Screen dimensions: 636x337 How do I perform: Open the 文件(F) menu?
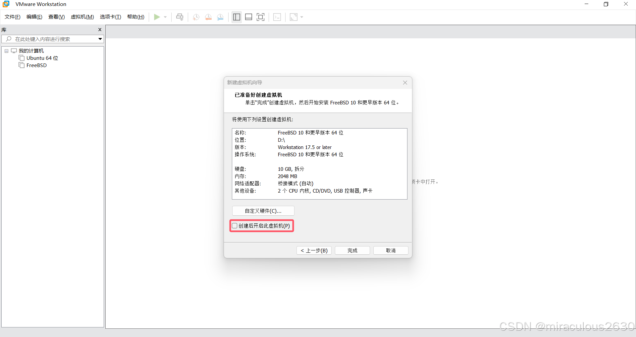pyautogui.click(x=13, y=17)
